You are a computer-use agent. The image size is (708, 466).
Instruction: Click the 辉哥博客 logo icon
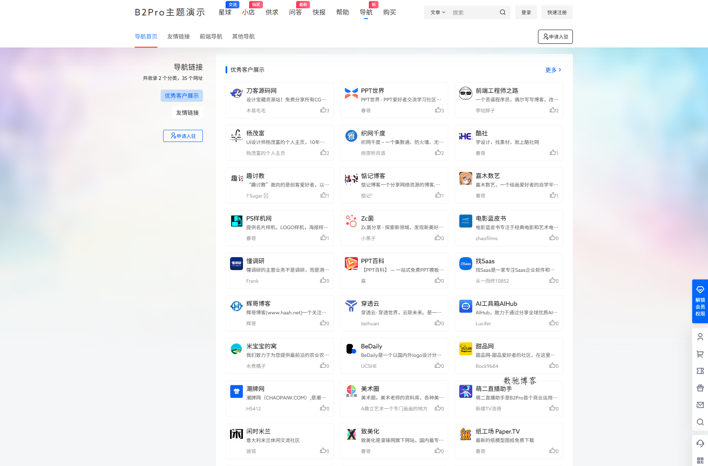point(237,306)
